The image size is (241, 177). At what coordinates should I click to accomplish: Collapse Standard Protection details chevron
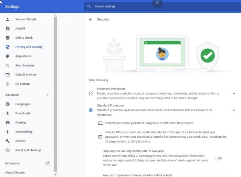(234, 110)
